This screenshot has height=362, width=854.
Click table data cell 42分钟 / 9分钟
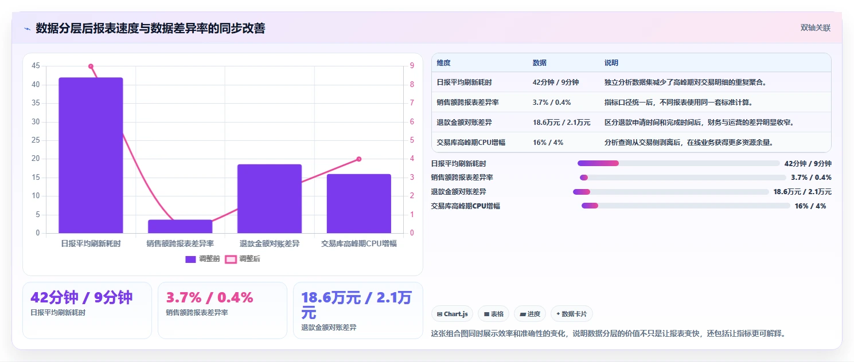(x=556, y=82)
